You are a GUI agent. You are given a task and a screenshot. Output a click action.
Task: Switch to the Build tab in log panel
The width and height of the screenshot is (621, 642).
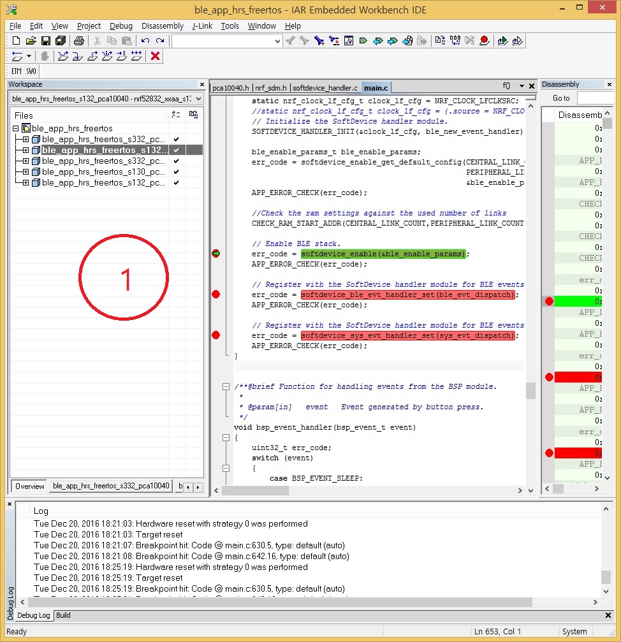[63, 615]
